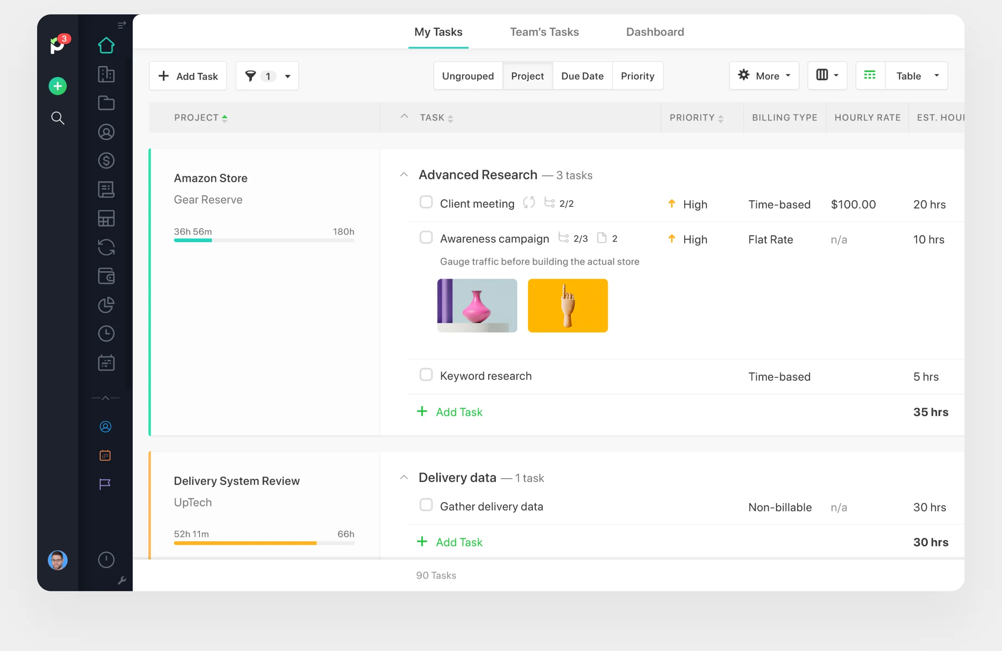Image resolution: width=1002 pixels, height=651 pixels.
Task: Open the filter dropdown showing 1
Action: coord(267,76)
